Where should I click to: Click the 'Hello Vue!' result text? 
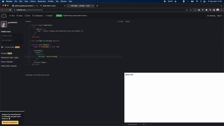(129, 75)
